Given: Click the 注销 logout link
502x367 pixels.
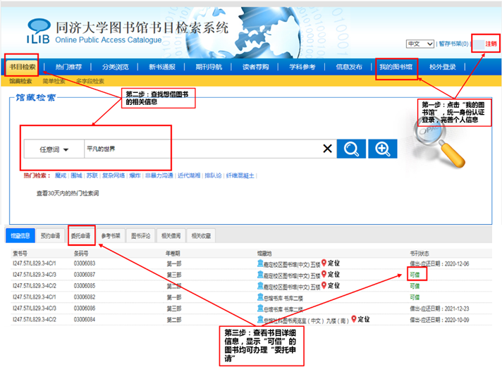Looking at the screenshot, I should pos(491,44).
